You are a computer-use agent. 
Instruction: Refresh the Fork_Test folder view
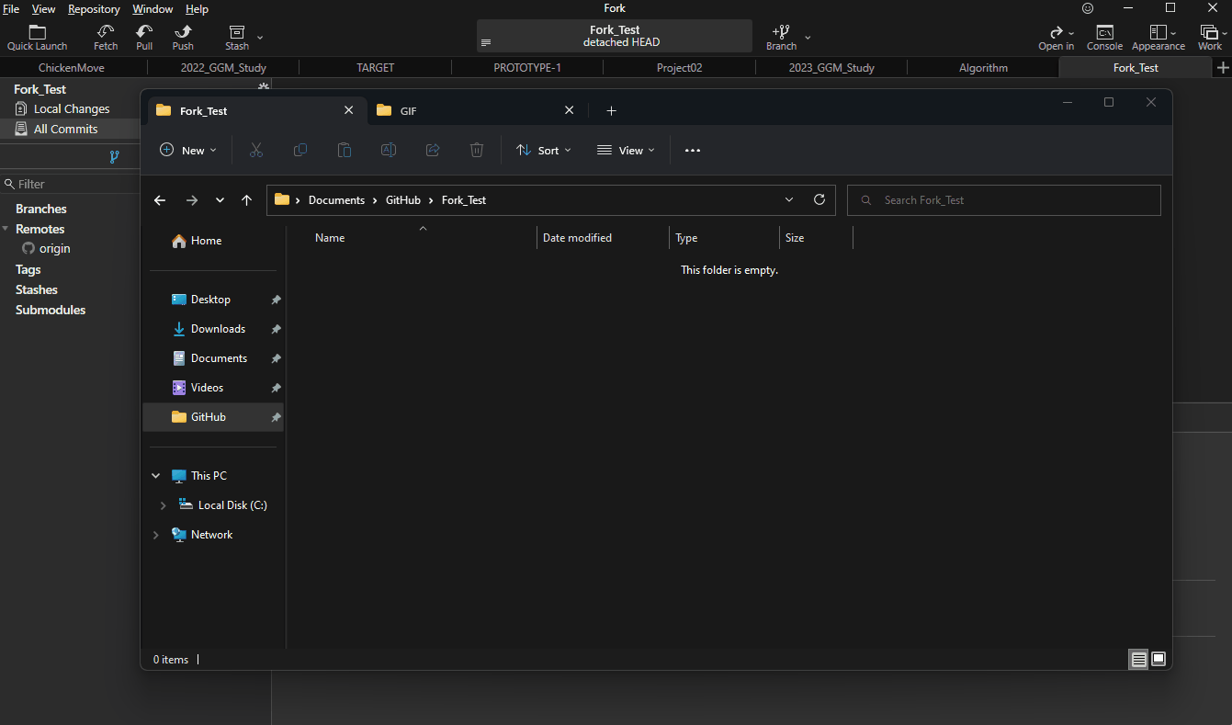pyautogui.click(x=819, y=199)
